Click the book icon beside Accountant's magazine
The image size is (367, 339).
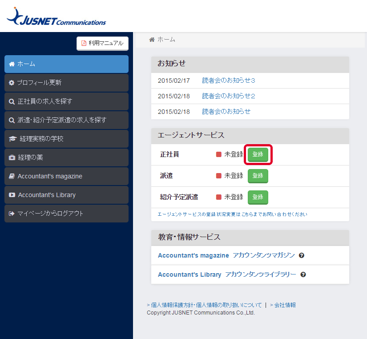coord(12,176)
